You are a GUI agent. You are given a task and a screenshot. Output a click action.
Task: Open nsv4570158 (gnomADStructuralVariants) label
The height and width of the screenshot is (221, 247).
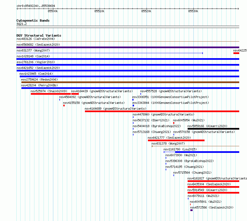(204, 132)
